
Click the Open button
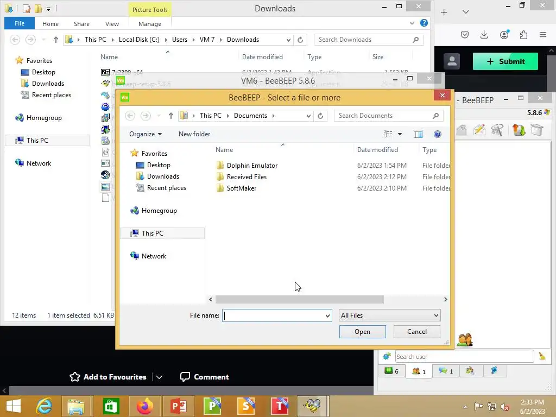pyautogui.click(x=362, y=332)
